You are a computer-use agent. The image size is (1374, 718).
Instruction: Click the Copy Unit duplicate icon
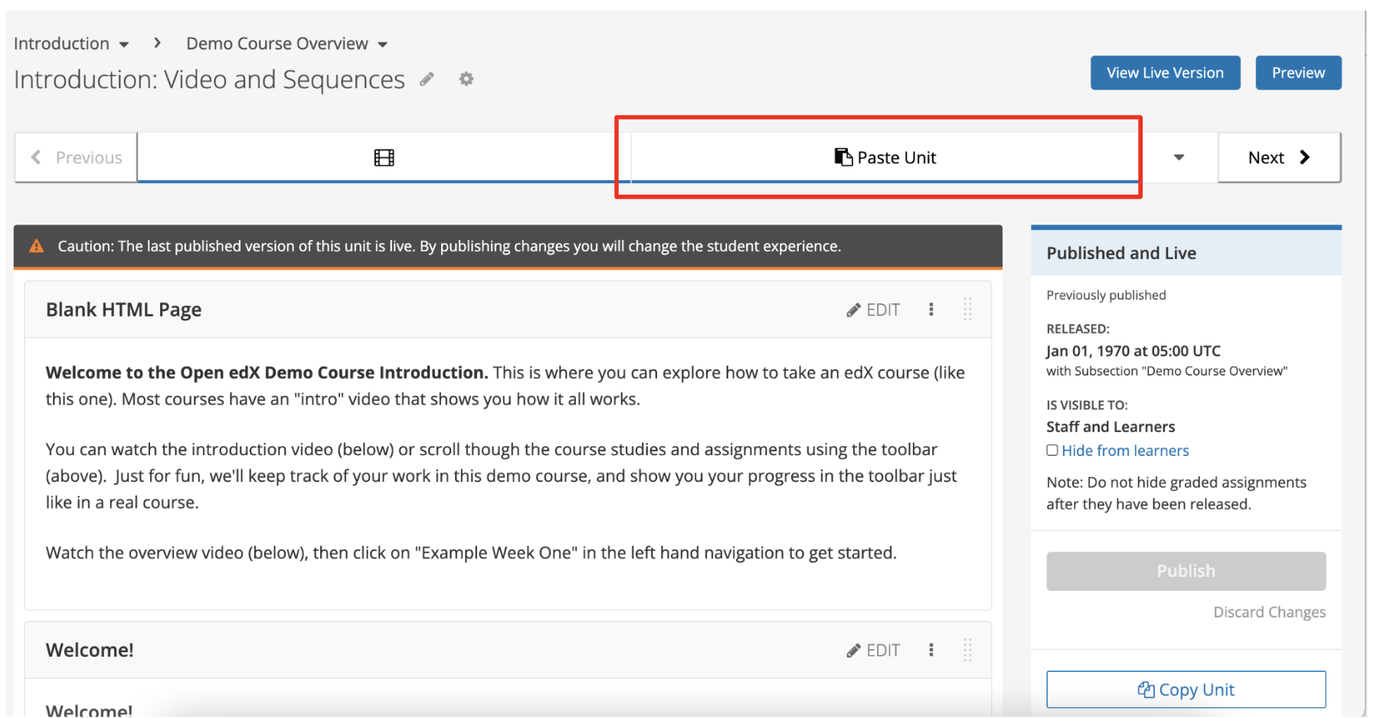click(1145, 689)
